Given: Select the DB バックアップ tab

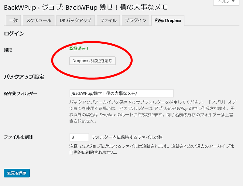Looking at the screenshot, I should [x=75, y=20].
